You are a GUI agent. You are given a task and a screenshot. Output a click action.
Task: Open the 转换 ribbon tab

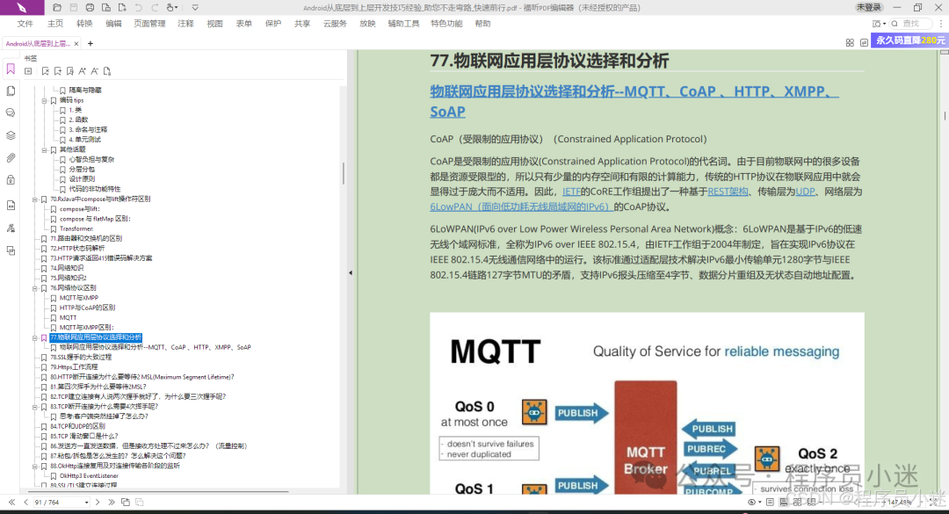(84, 24)
